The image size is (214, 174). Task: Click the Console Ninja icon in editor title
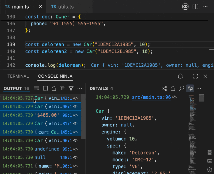(185, 7)
